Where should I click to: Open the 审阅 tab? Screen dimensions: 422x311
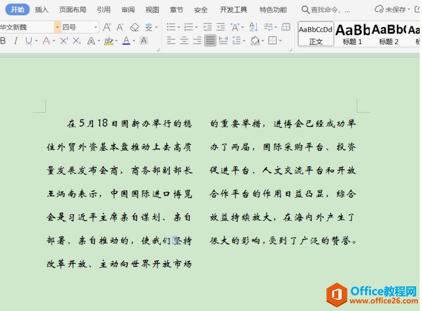(128, 10)
